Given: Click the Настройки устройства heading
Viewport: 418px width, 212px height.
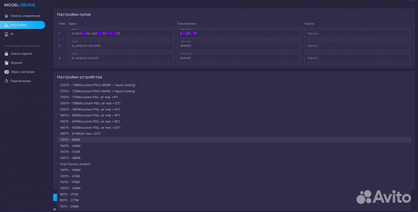Looking at the screenshot, I should [x=80, y=77].
